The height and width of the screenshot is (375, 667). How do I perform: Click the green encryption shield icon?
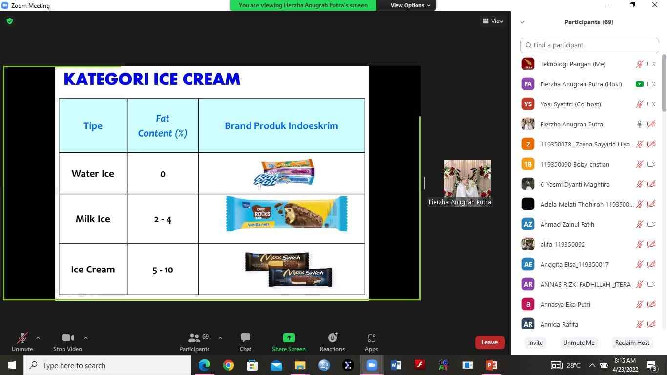point(10,21)
